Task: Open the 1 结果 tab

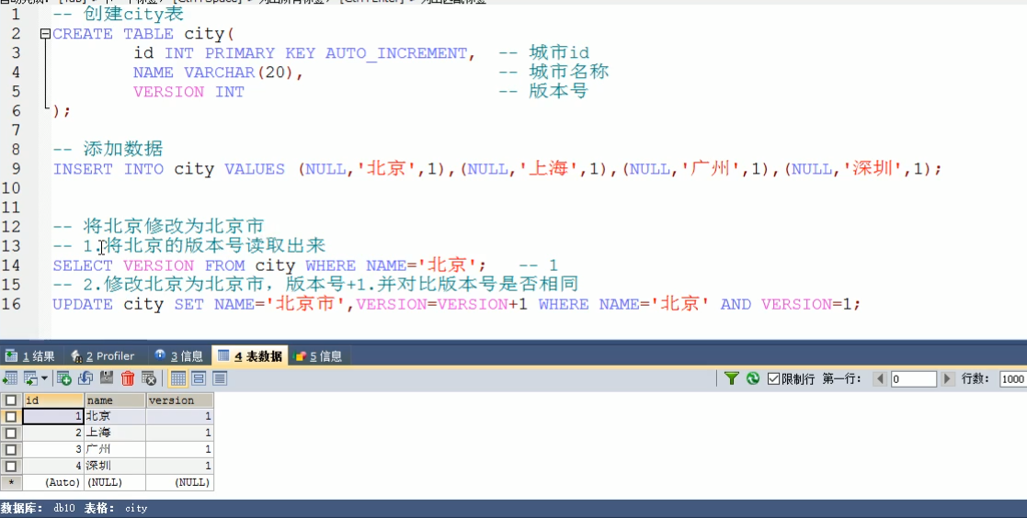Action: click(x=30, y=355)
